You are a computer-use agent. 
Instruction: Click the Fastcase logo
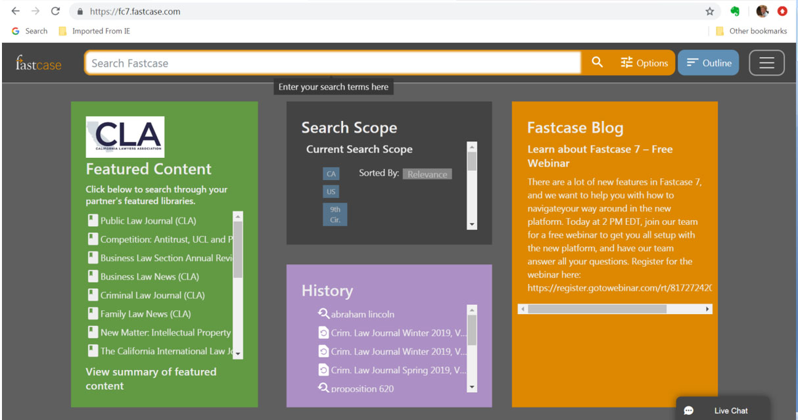(37, 62)
